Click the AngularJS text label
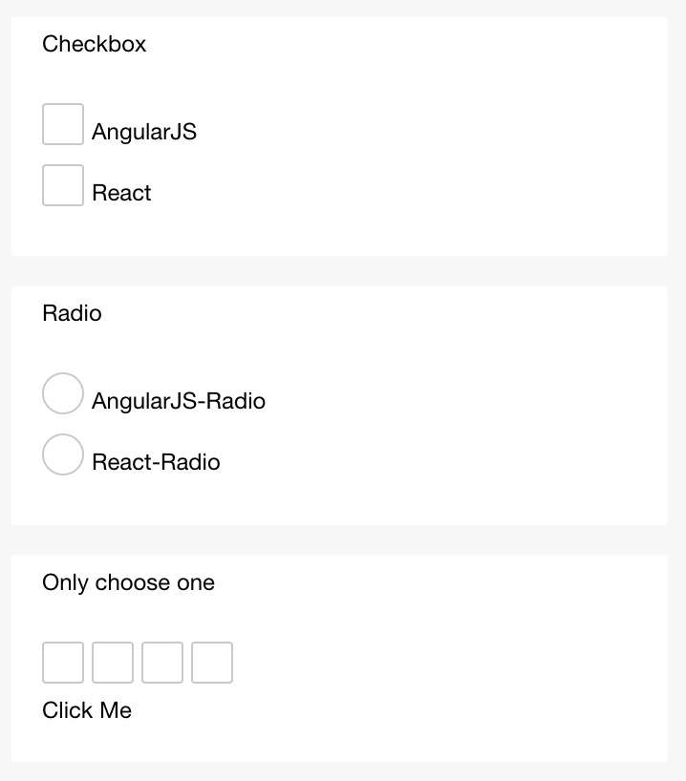Screen dimensions: 686x781 144,132
